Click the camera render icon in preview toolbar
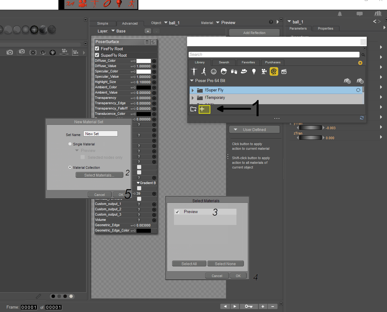This screenshot has width=387, height=312. (x=10, y=52)
